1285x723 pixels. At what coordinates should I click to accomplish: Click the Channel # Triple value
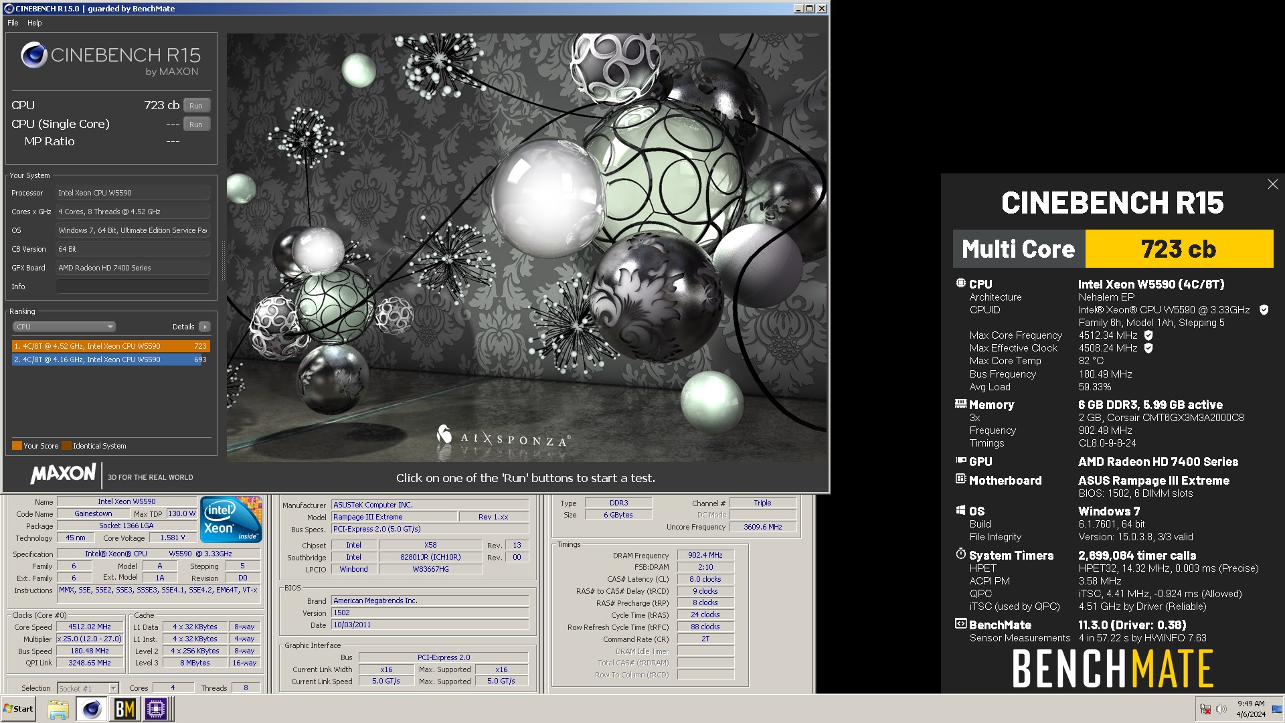(x=762, y=503)
